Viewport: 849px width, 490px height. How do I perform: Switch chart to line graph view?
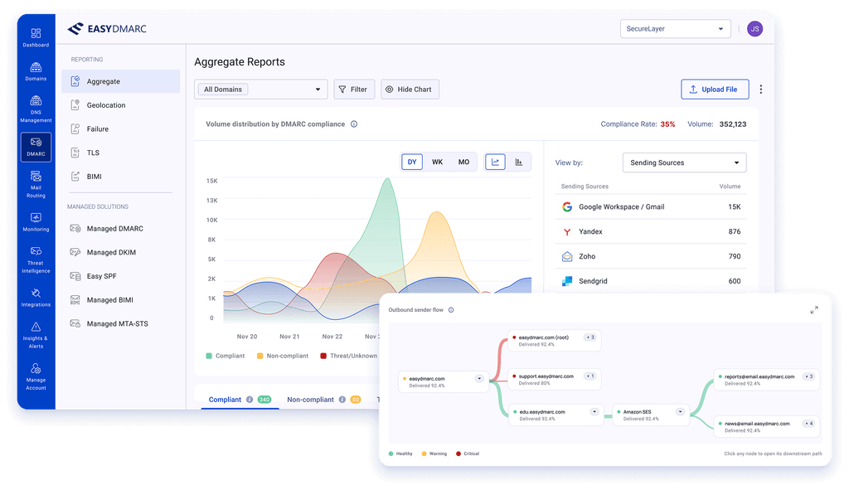click(495, 162)
